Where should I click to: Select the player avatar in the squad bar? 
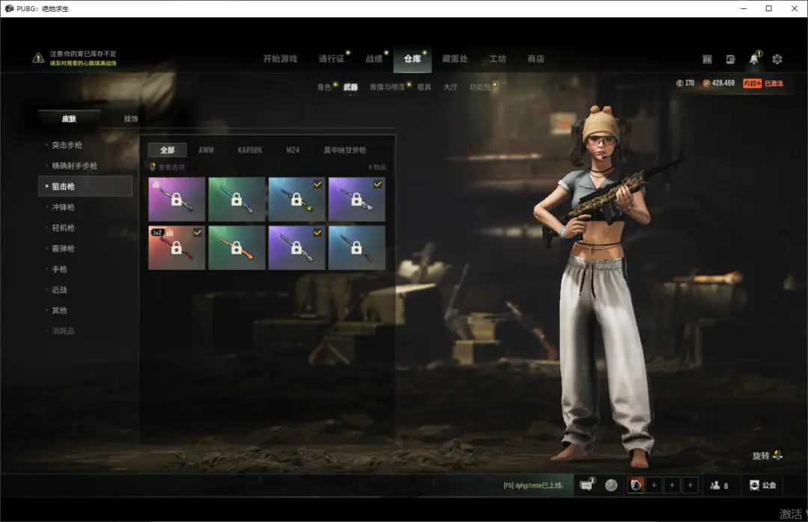(x=636, y=485)
